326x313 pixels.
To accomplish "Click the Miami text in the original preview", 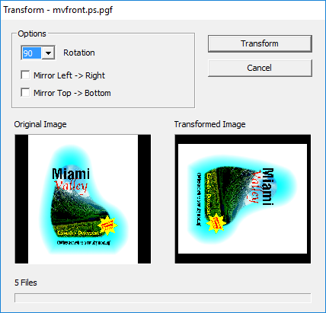I will [71, 174].
